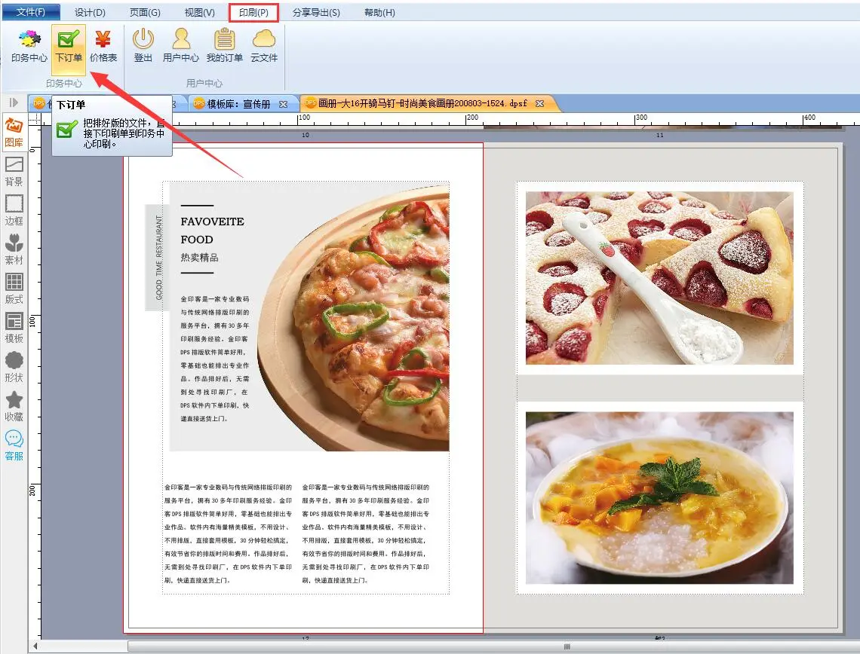Image resolution: width=860 pixels, height=654 pixels.
Task: Open the 客服 customer service chat
Action: (14, 445)
